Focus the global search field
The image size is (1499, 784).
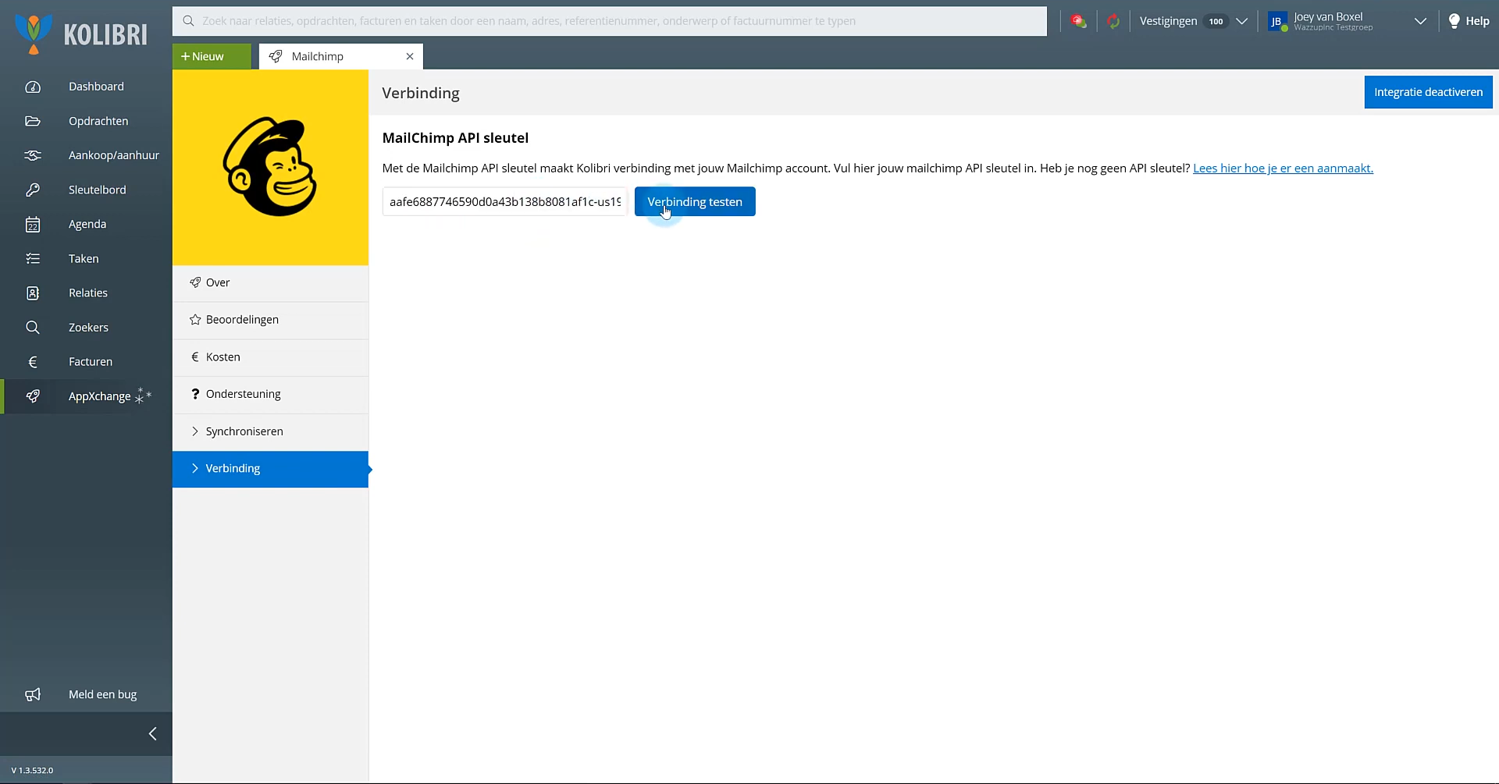[x=609, y=21]
